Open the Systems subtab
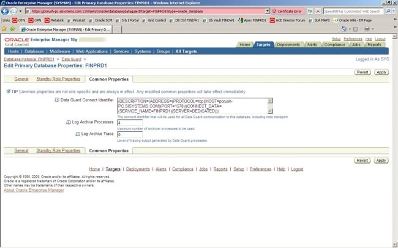 point(143,51)
